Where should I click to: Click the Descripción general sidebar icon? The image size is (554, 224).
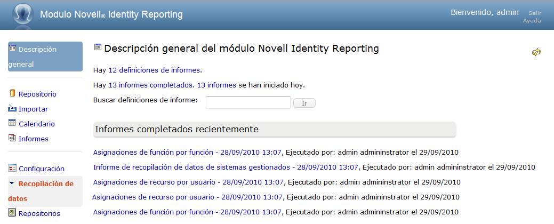13,49
